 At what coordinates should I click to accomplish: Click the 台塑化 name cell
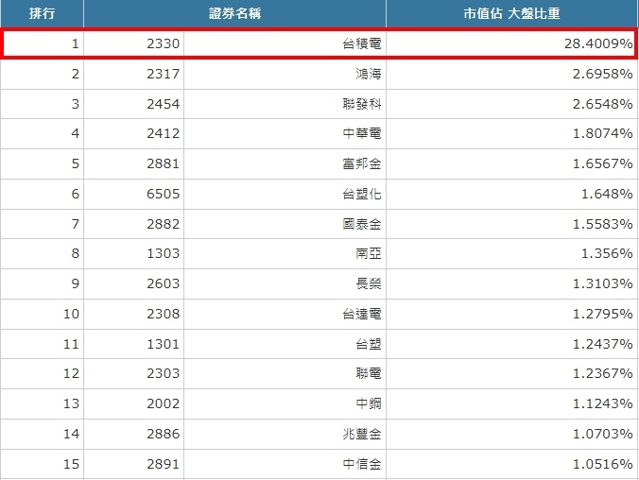click(x=362, y=194)
